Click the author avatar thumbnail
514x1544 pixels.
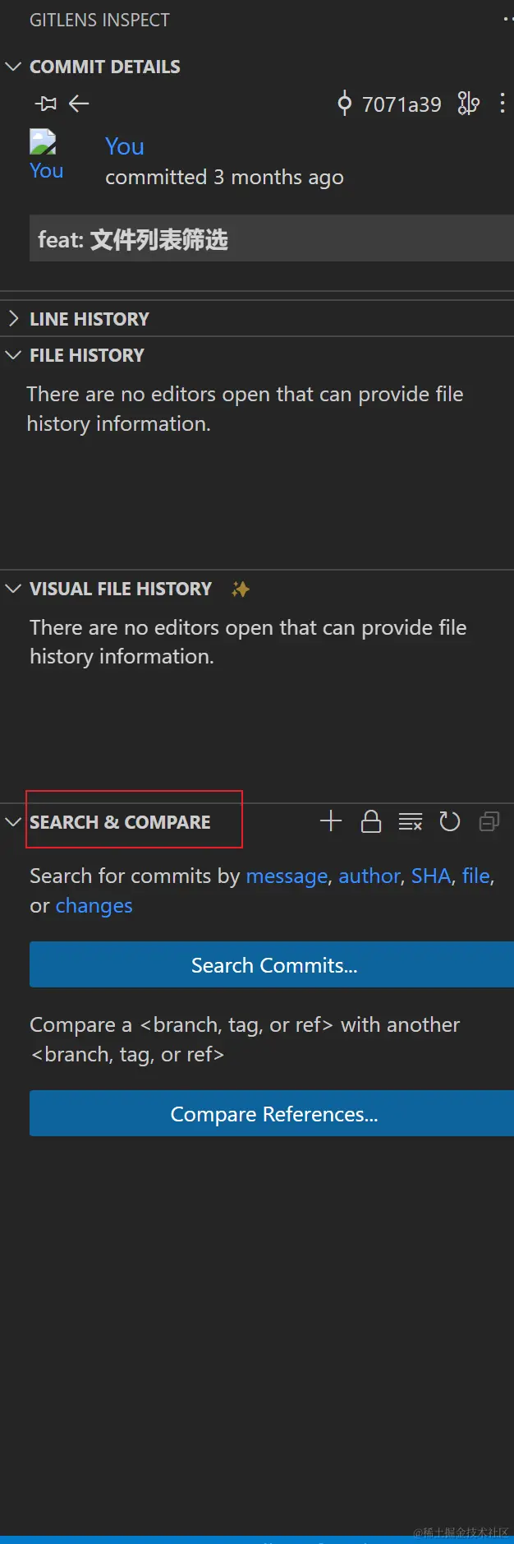pos(43,142)
